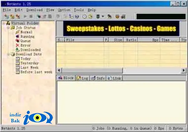Click the Download Date globe icon
The width and height of the screenshot is (188, 132).
[x=13, y=54]
